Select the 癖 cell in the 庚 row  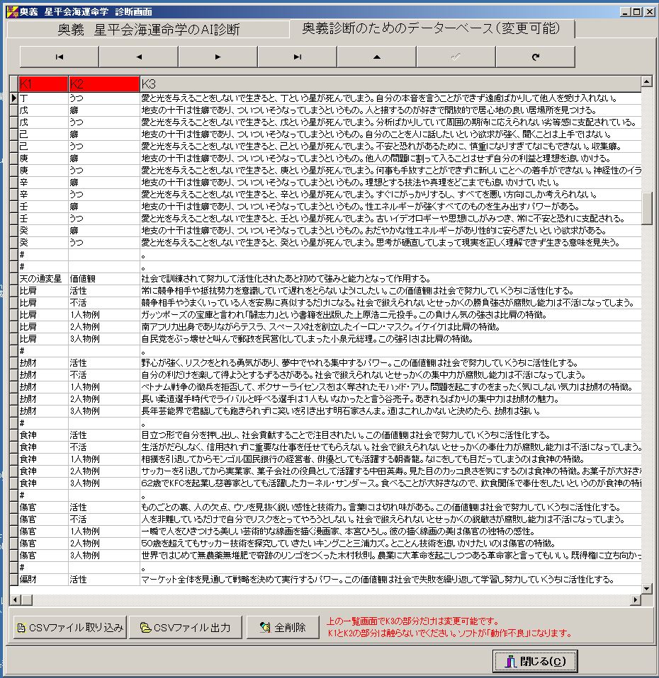104,159
